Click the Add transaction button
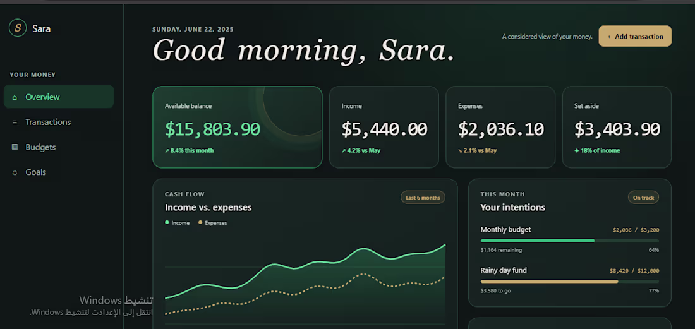Image resolution: width=695 pixels, height=329 pixels. (635, 36)
